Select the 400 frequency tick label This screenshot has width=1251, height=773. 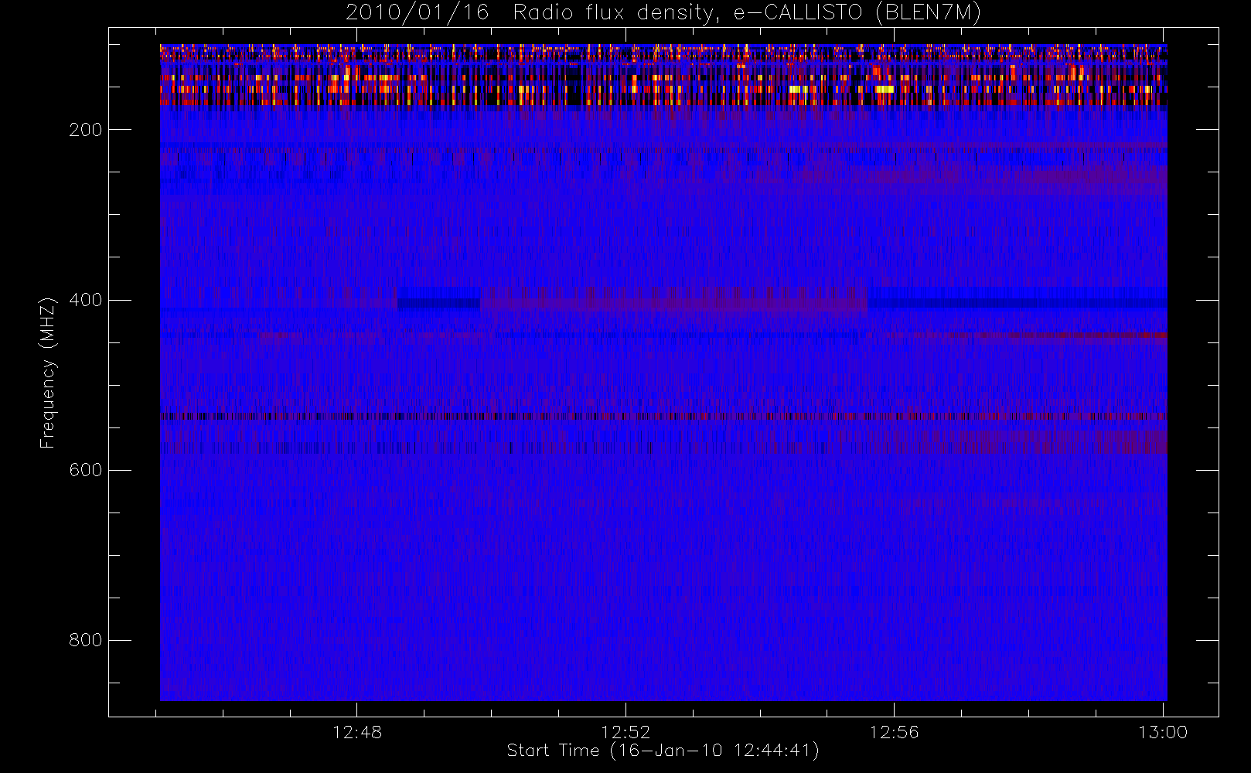86,300
